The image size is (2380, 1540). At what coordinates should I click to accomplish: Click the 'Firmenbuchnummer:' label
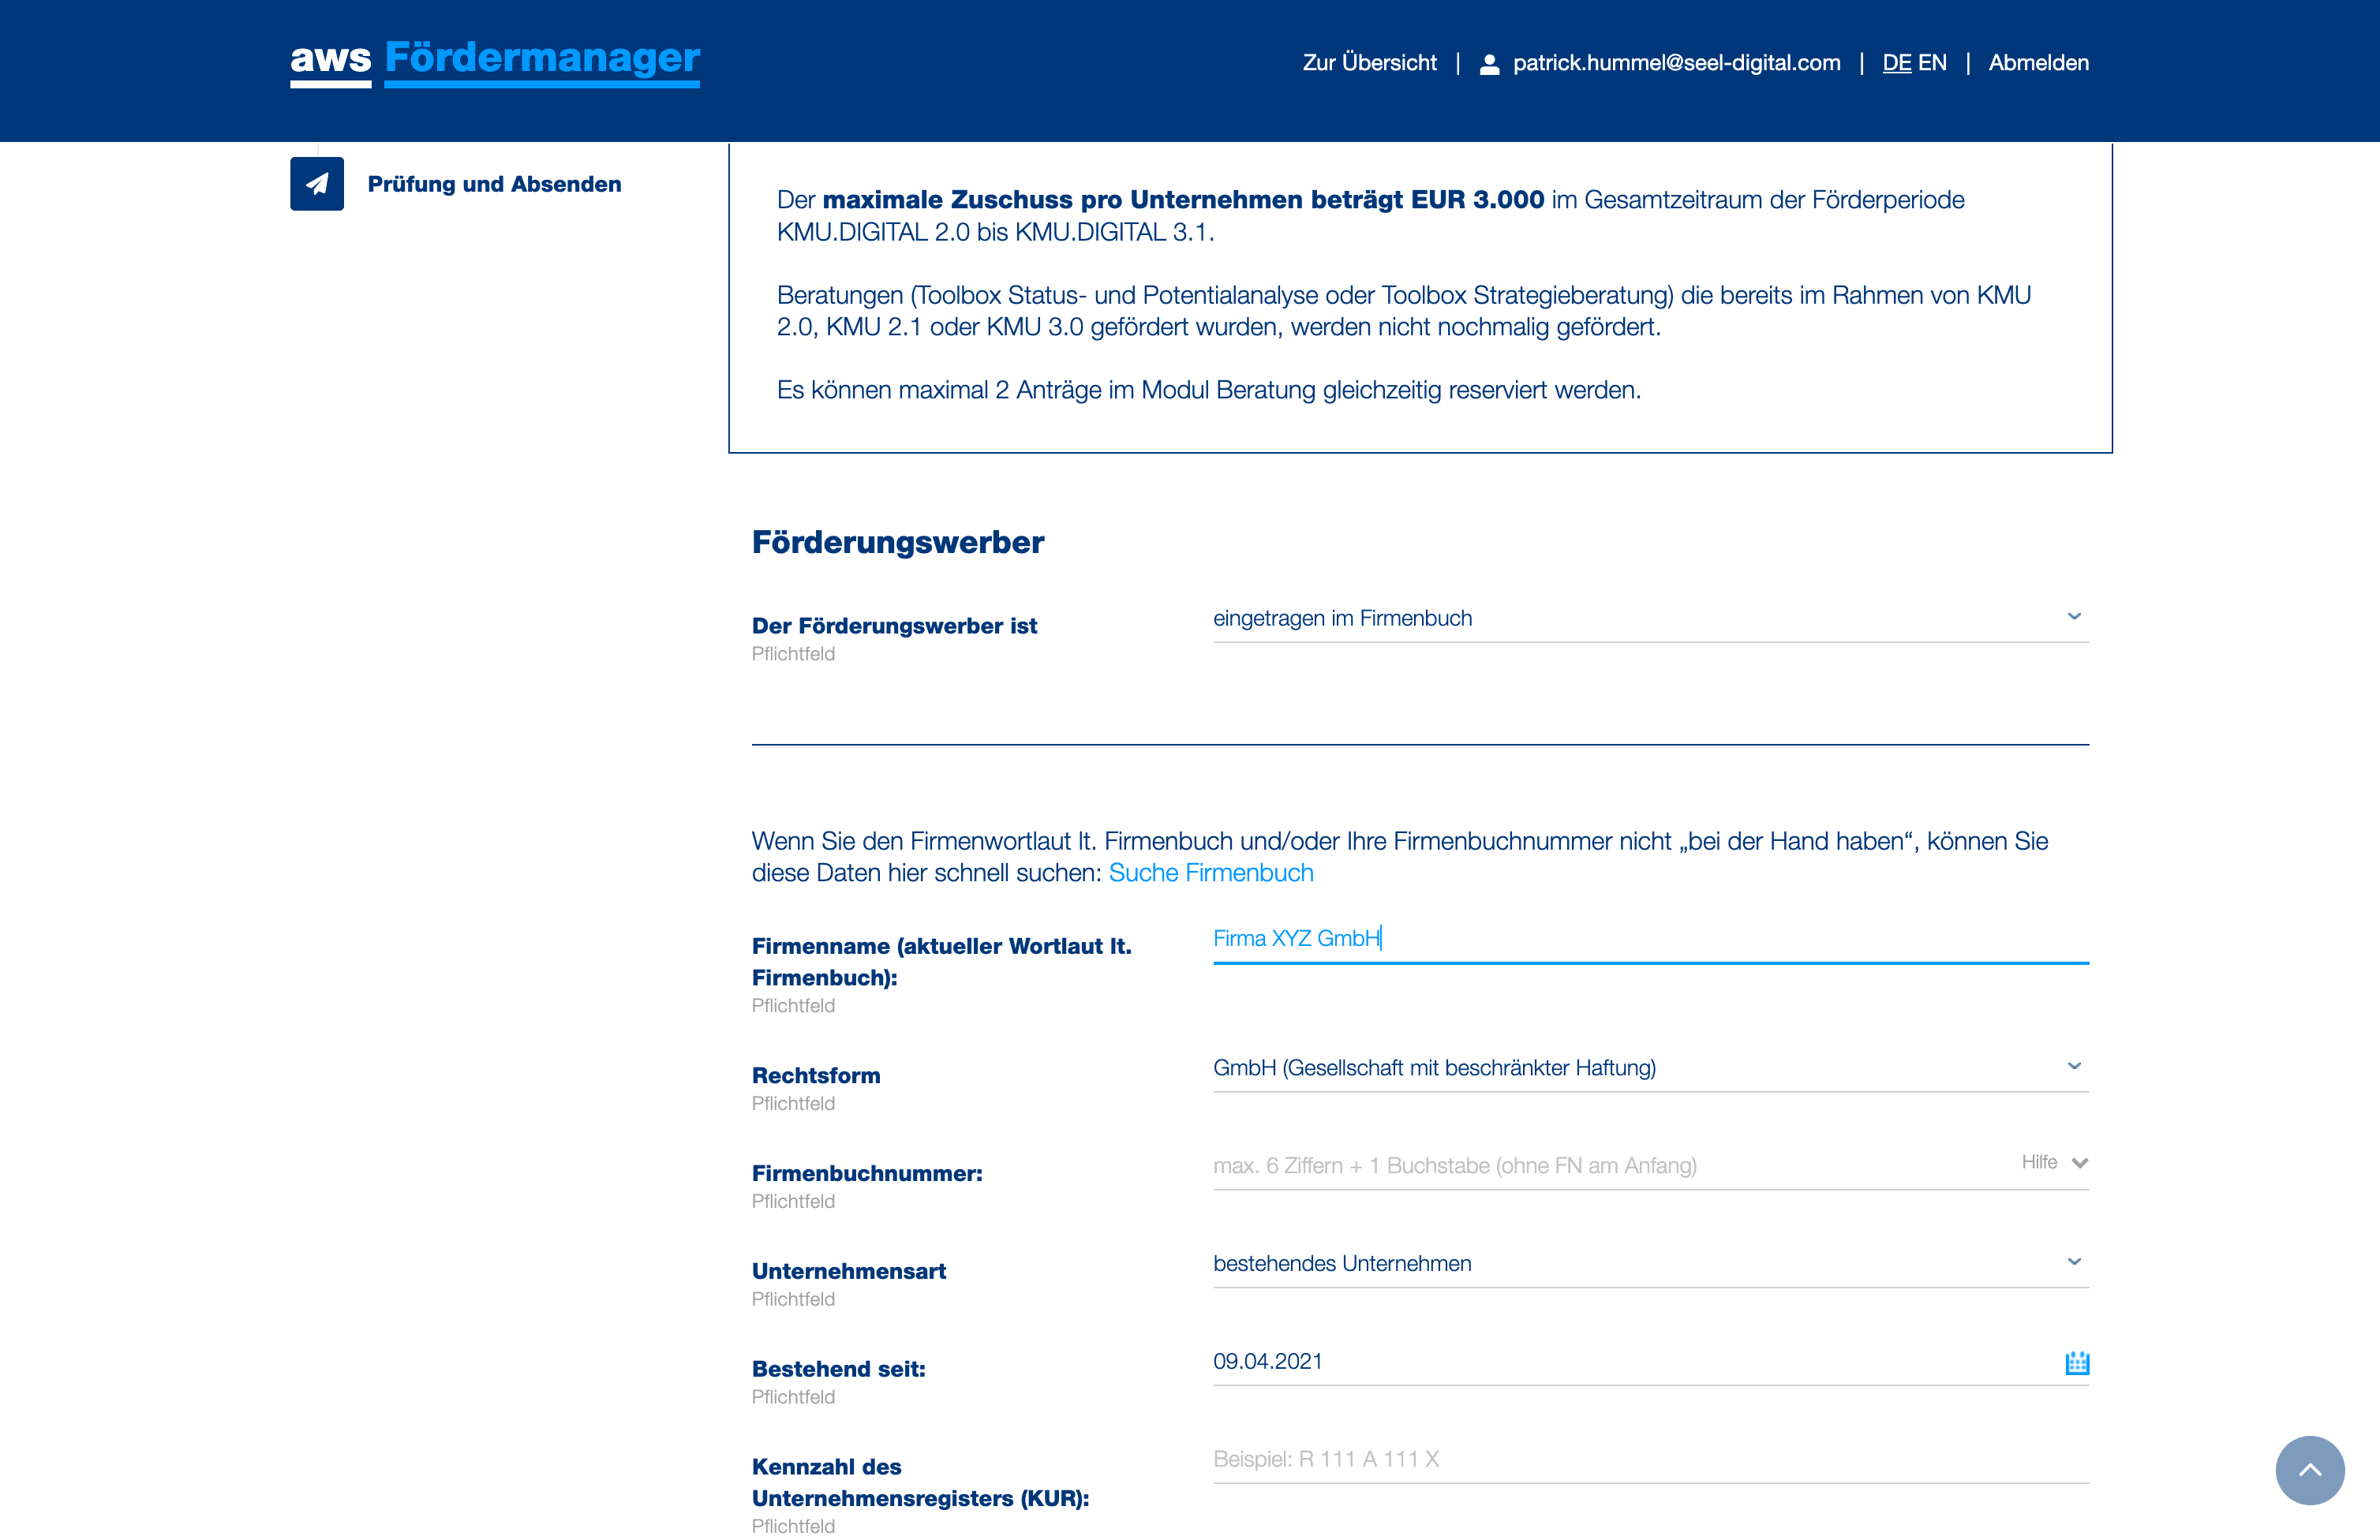point(867,1174)
